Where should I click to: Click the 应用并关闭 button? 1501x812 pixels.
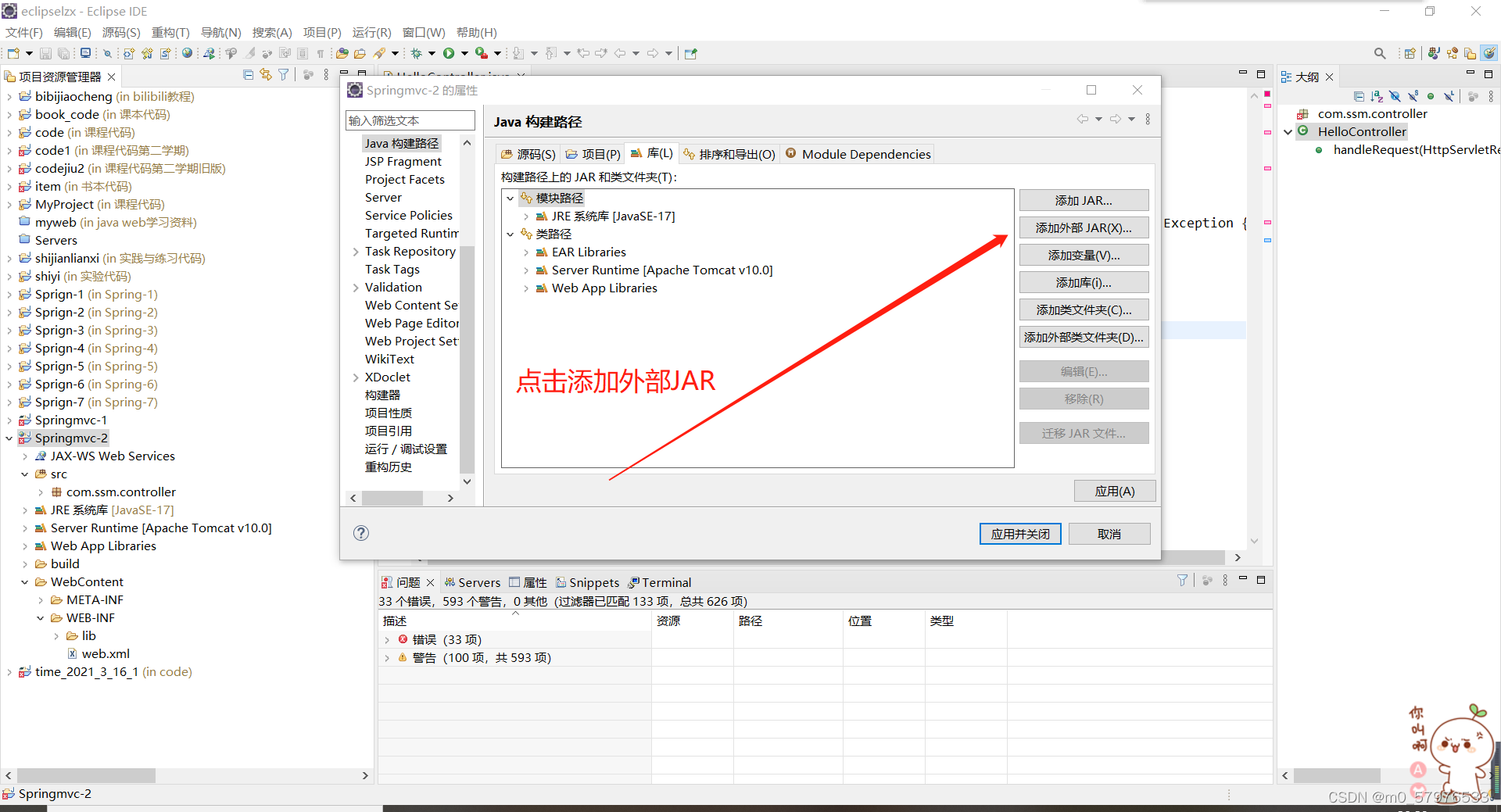(x=1020, y=534)
